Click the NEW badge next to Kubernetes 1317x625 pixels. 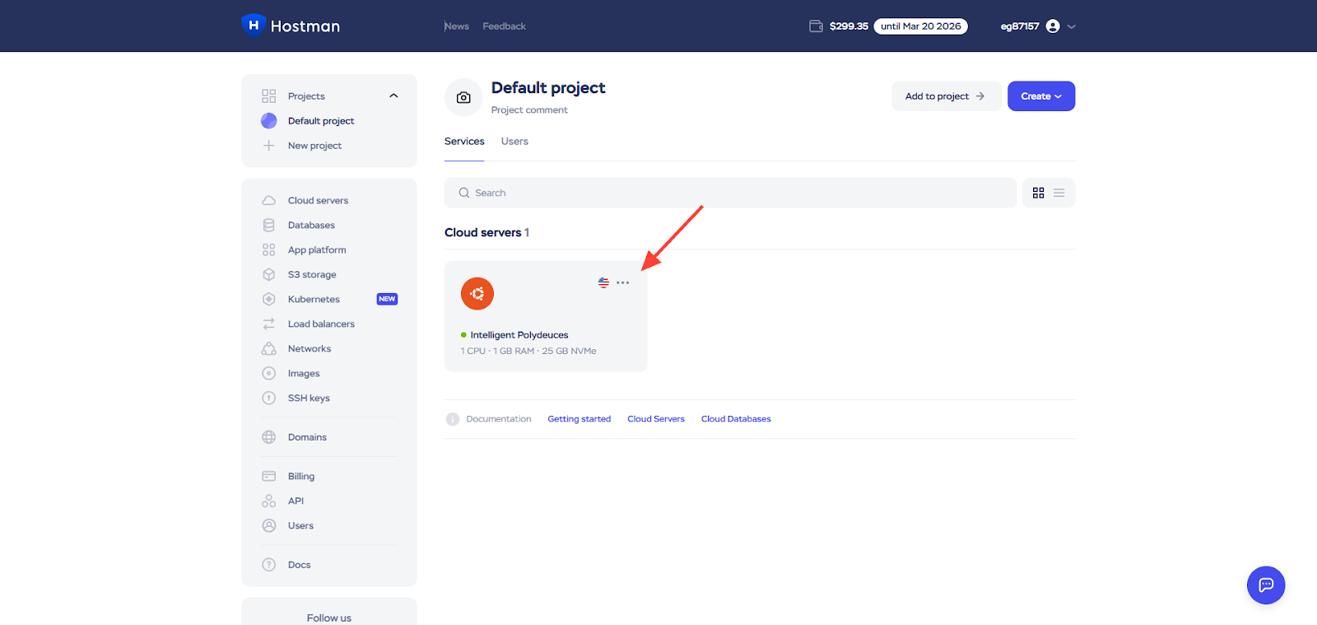pyautogui.click(x=387, y=299)
